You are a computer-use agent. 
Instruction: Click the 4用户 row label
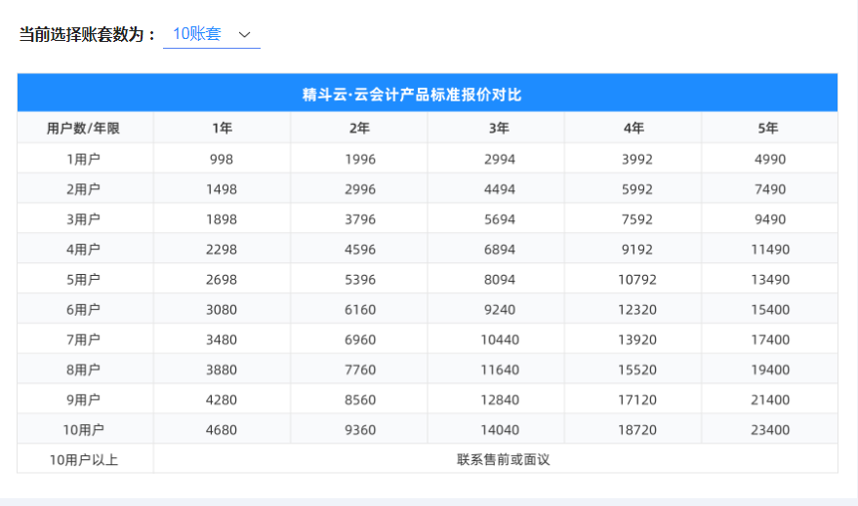point(85,249)
